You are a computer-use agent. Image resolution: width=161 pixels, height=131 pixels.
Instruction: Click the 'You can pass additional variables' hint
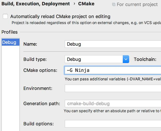pos(113,79)
